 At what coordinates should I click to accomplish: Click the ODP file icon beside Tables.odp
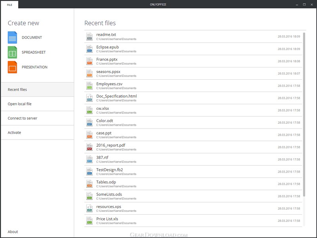90,184
